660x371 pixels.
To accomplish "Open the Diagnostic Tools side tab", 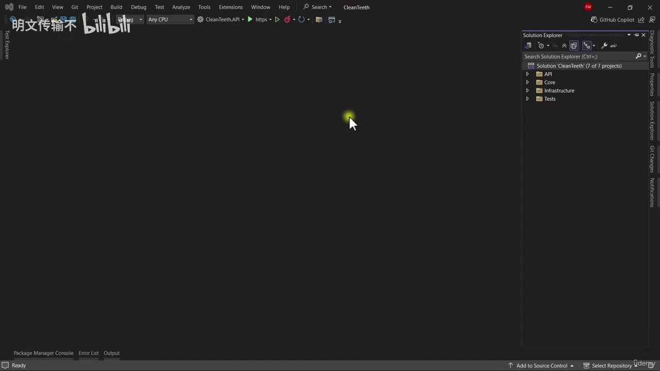I will click(x=652, y=49).
